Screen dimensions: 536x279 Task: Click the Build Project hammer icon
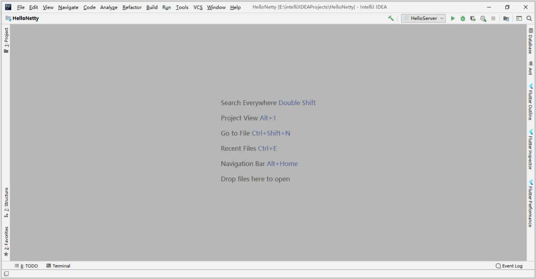pos(391,18)
